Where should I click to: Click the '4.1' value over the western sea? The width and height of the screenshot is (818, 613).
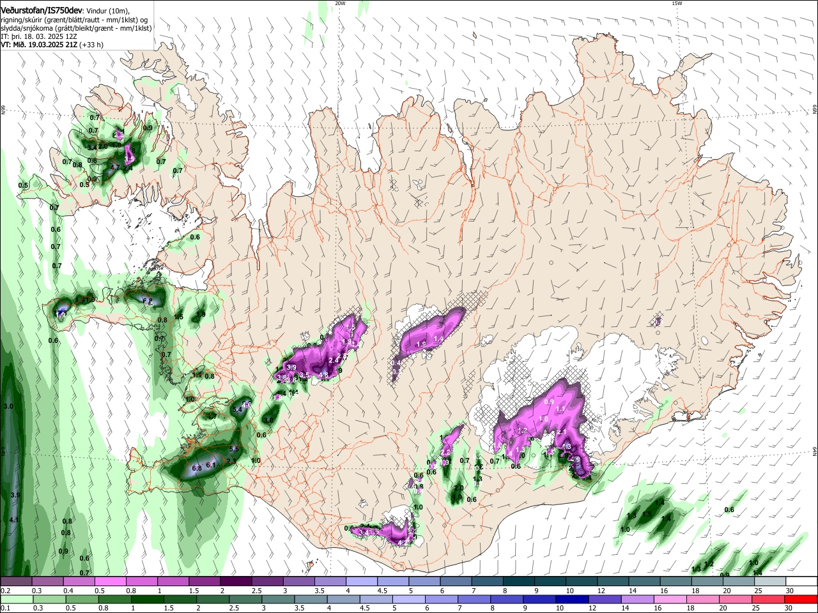click(x=14, y=520)
